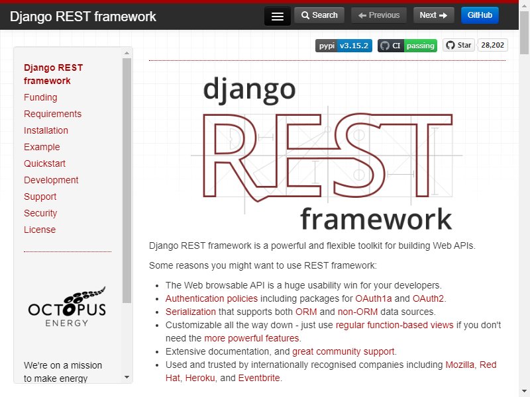Go to the Next page
Viewport: 530px width, 397px height.
click(433, 15)
